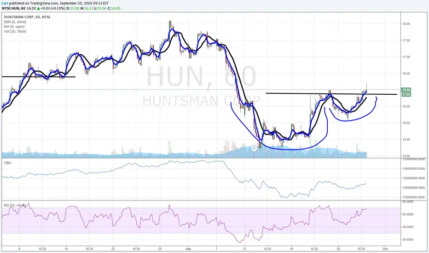Click the '14.50' price axis label

coord(406,139)
